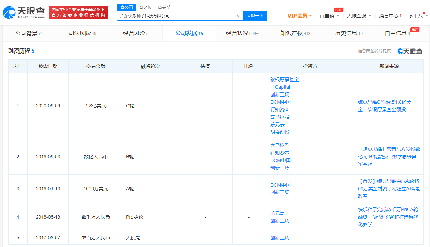This screenshot has width=430, height=247.
Task: Clear the search box with the x icon
Action: point(238,16)
